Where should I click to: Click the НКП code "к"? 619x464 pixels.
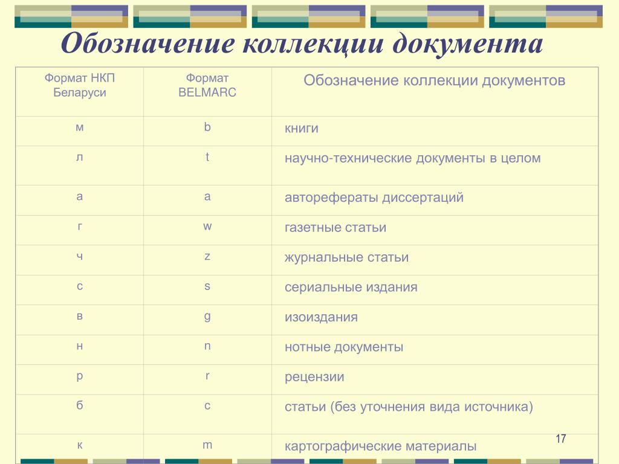click(80, 445)
